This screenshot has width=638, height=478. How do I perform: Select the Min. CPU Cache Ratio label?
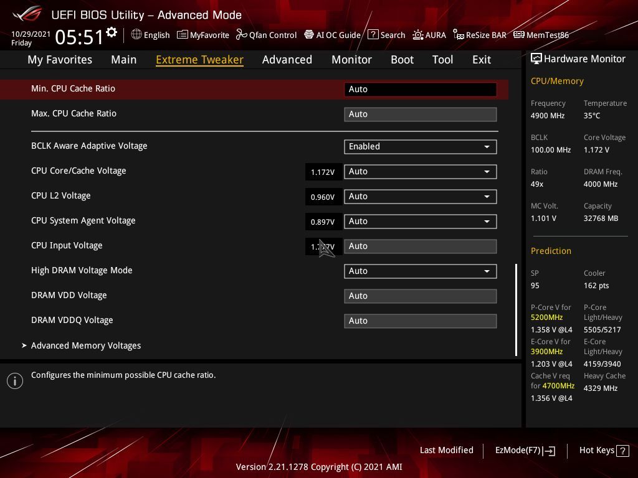click(x=74, y=88)
